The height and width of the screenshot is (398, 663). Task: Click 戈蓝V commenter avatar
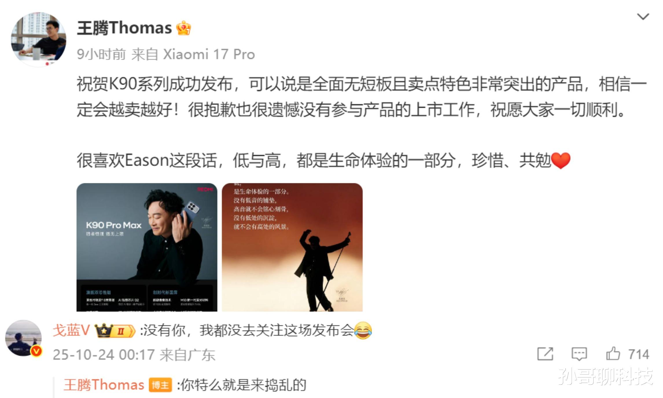point(23,338)
